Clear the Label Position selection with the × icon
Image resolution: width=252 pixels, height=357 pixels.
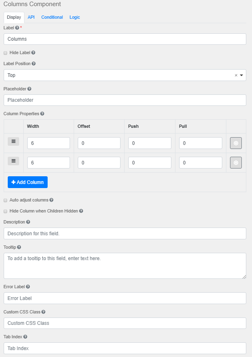click(x=236, y=75)
